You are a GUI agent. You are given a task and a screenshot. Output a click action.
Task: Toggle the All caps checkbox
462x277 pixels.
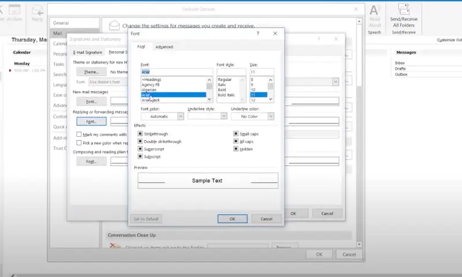236,141
